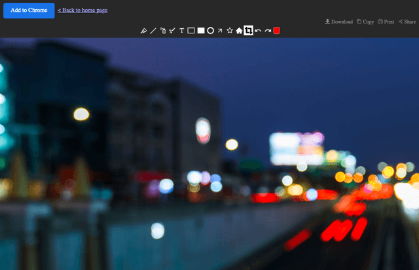
Task: Select the highlighter pen tool
Action: pos(143,31)
